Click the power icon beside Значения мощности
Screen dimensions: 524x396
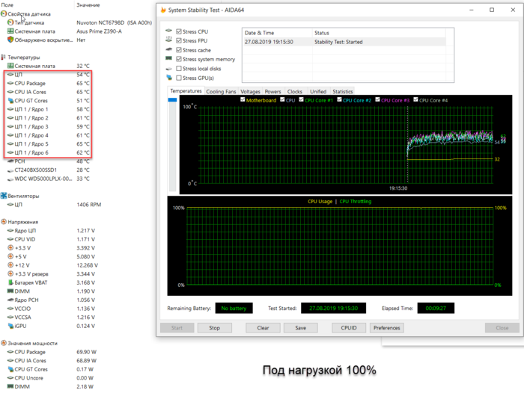4,343
